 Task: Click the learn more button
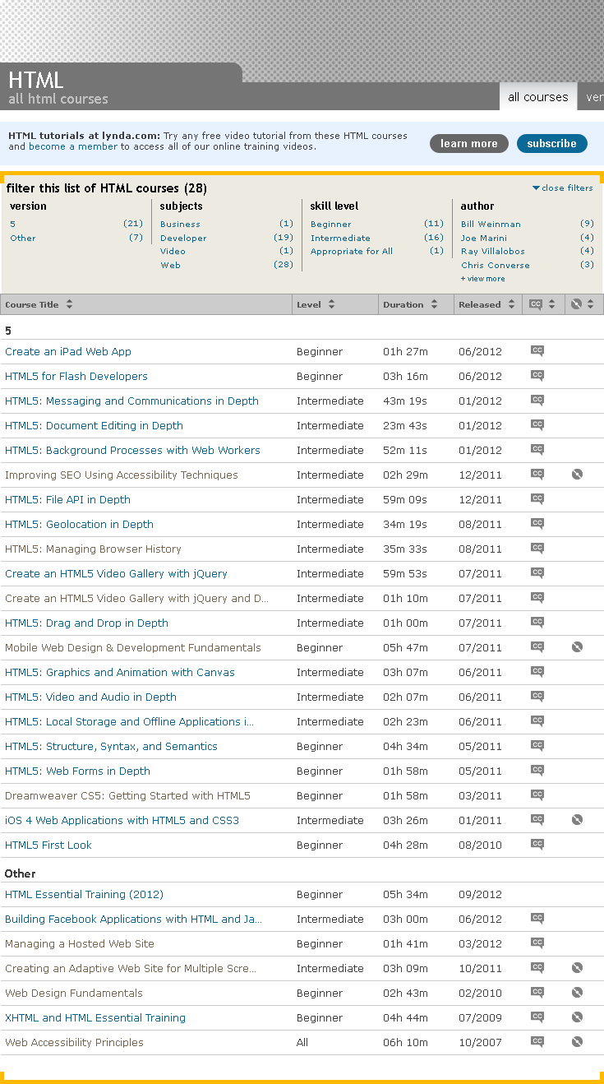pos(469,143)
